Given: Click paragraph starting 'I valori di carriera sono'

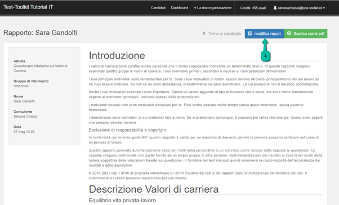Looking at the screenshot, I should [x=199, y=69].
